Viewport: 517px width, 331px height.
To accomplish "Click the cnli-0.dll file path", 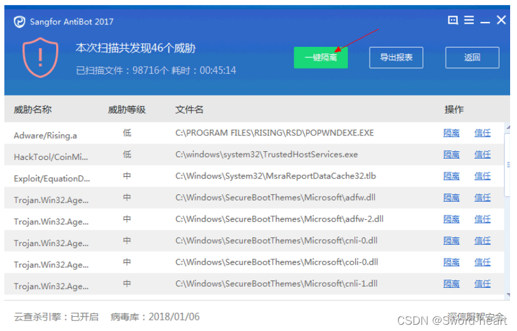I will pos(276,240).
